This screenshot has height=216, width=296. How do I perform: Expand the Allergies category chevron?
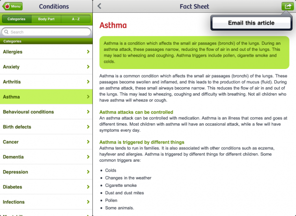[x=88, y=52]
